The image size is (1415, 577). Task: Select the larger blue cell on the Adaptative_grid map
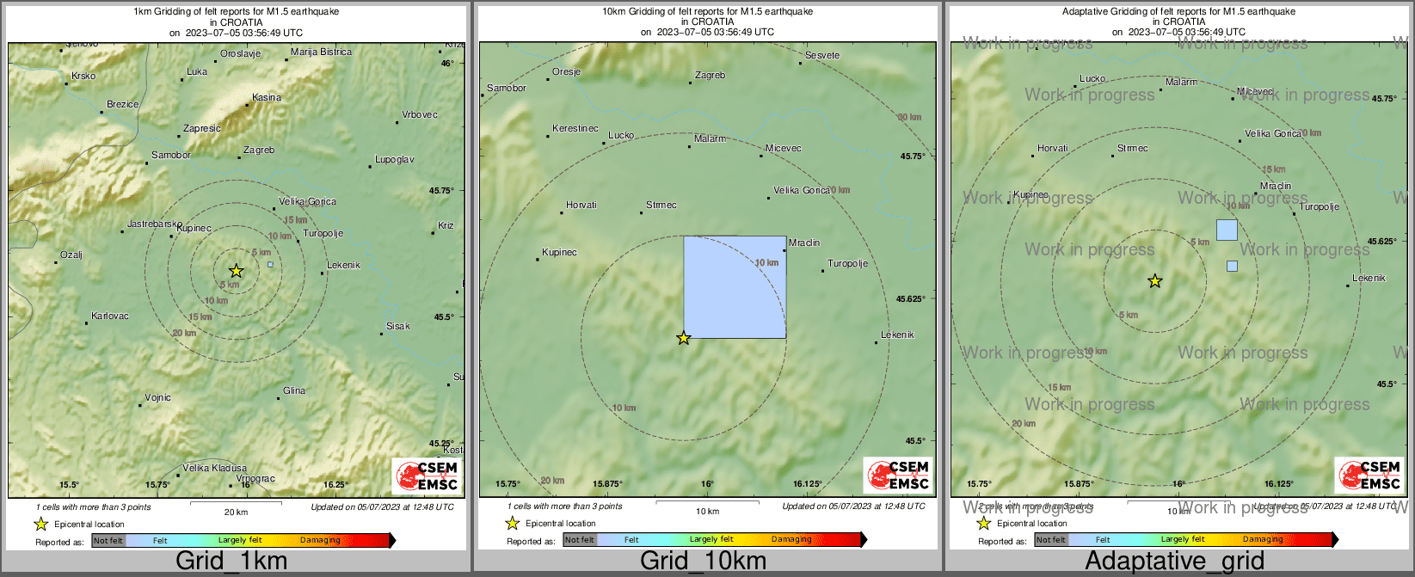click(x=1227, y=230)
